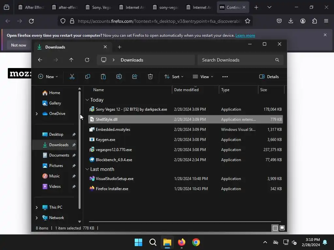Bookmark this page with the star icon
334x250 pixels.
click(247, 21)
